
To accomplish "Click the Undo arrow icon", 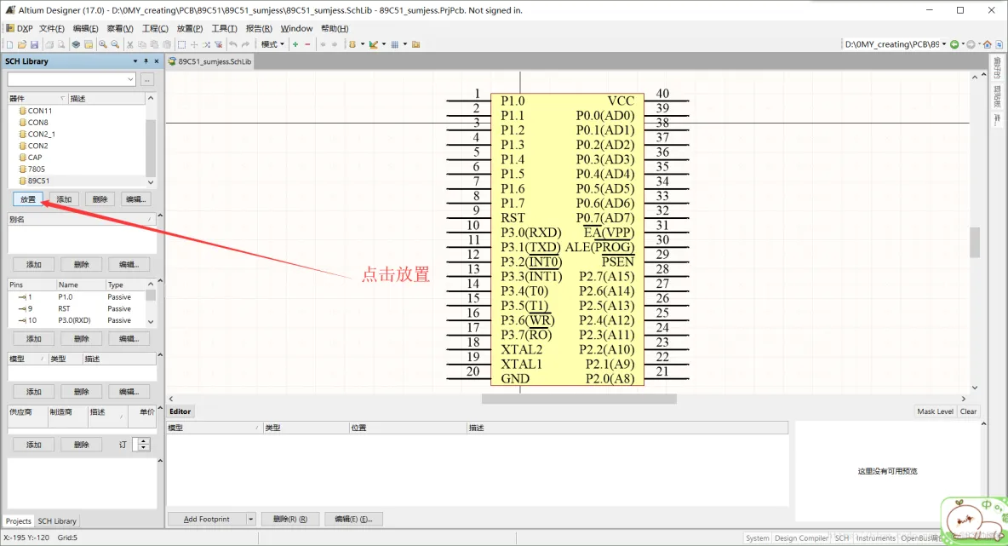I will (x=232, y=44).
